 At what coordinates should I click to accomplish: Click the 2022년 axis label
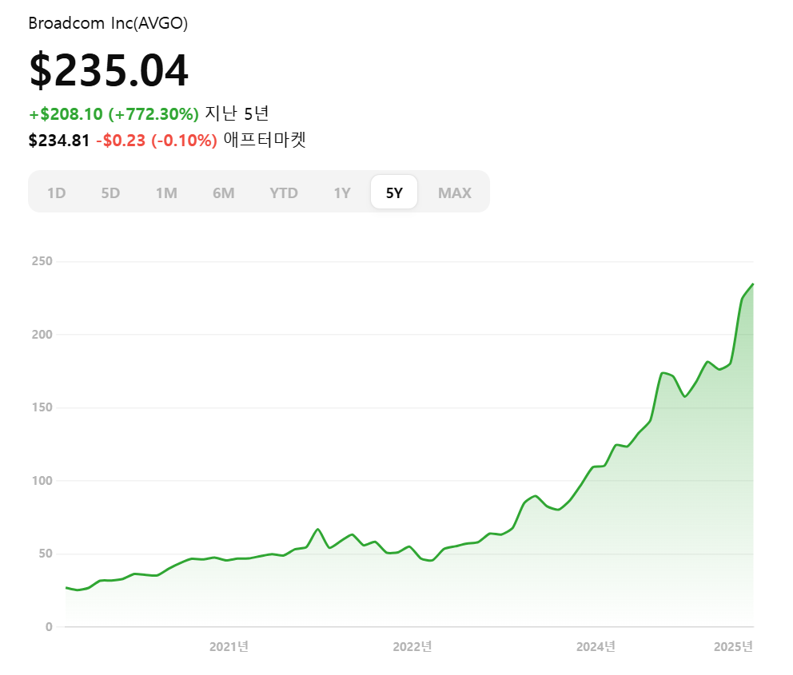[413, 647]
